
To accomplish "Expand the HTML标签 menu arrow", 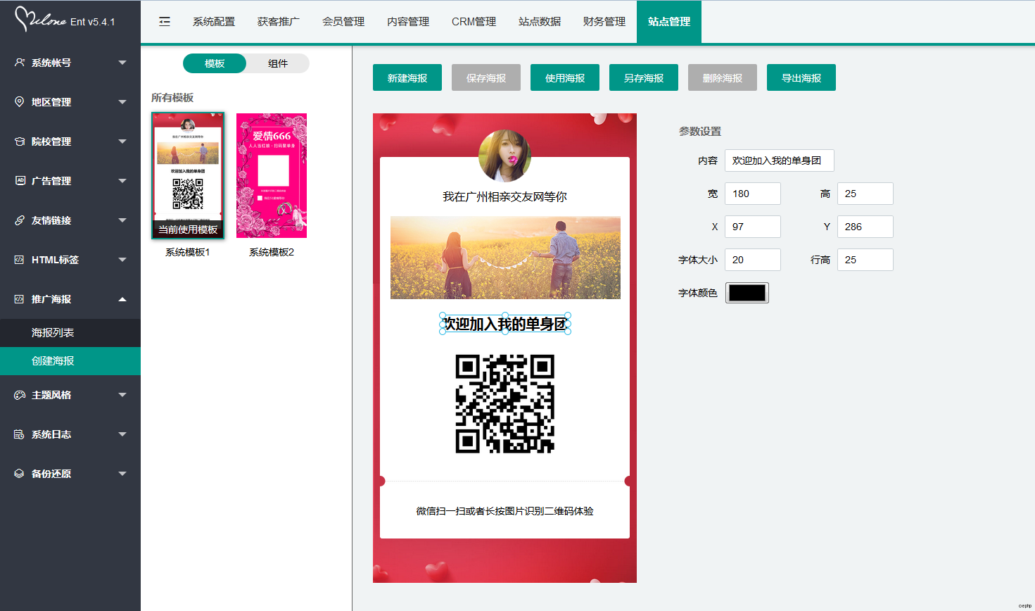I will 122,260.
